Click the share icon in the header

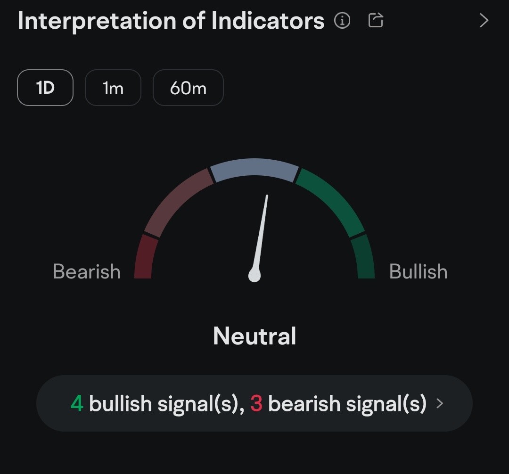pyautogui.click(x=376, y=20)
